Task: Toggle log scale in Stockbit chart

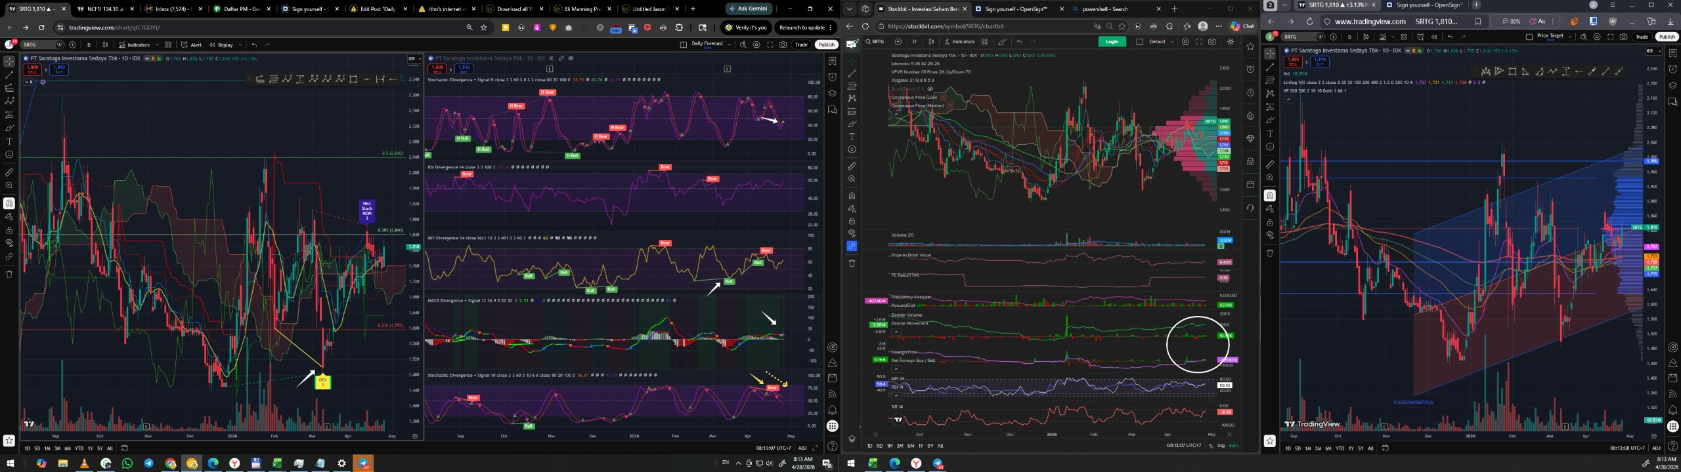Action: point(1221,446)
